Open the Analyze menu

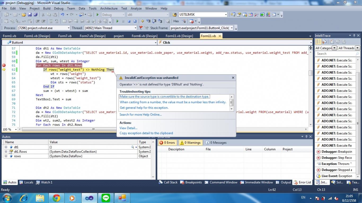tap(136, 8)
